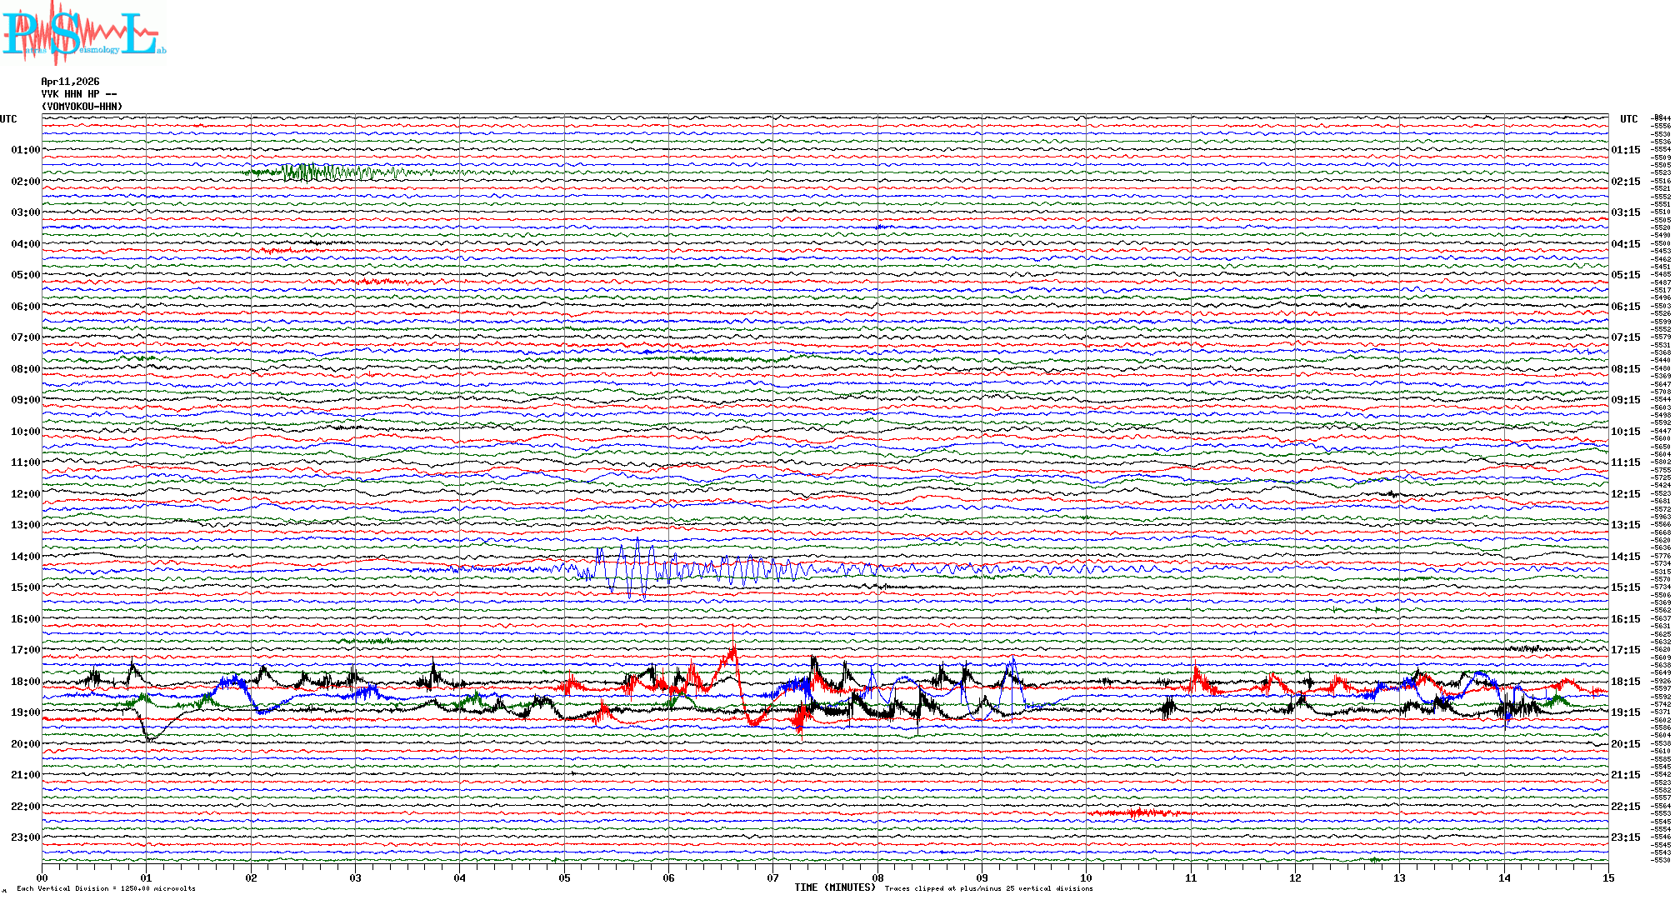The height and width of the screenshot is (900, 1675).
Task: Click minute 00 tick on bottom axis
Action: pos(42,878)
